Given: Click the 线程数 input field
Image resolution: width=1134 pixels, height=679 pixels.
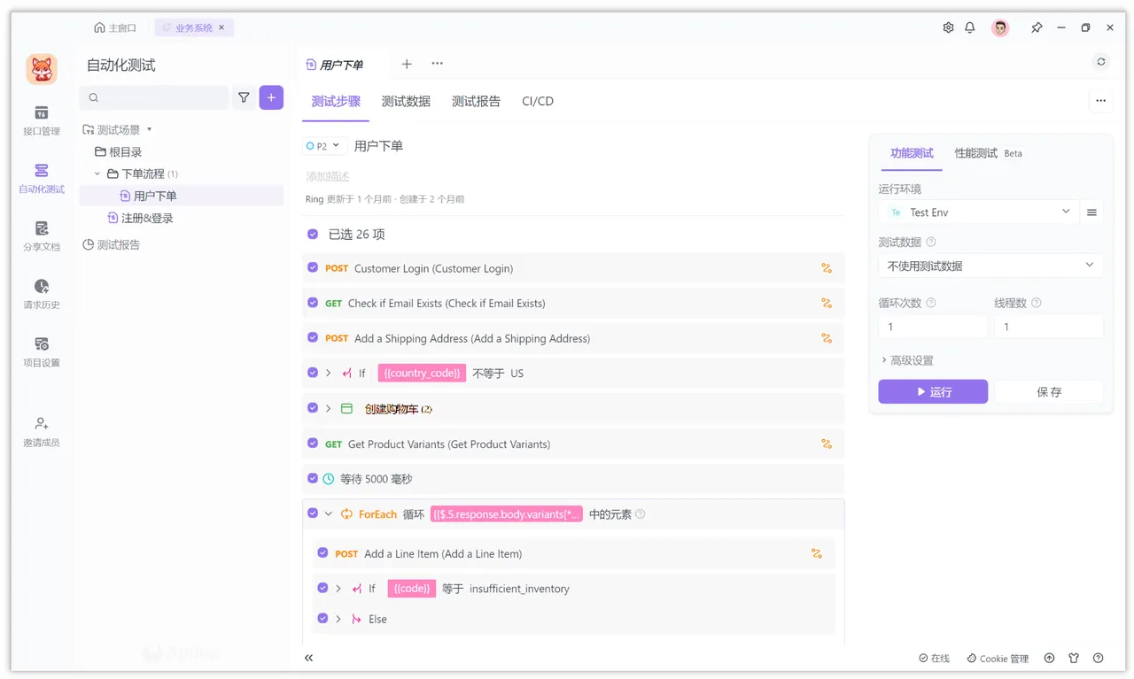Looking at the screenshot, I should pos(1049,327).
